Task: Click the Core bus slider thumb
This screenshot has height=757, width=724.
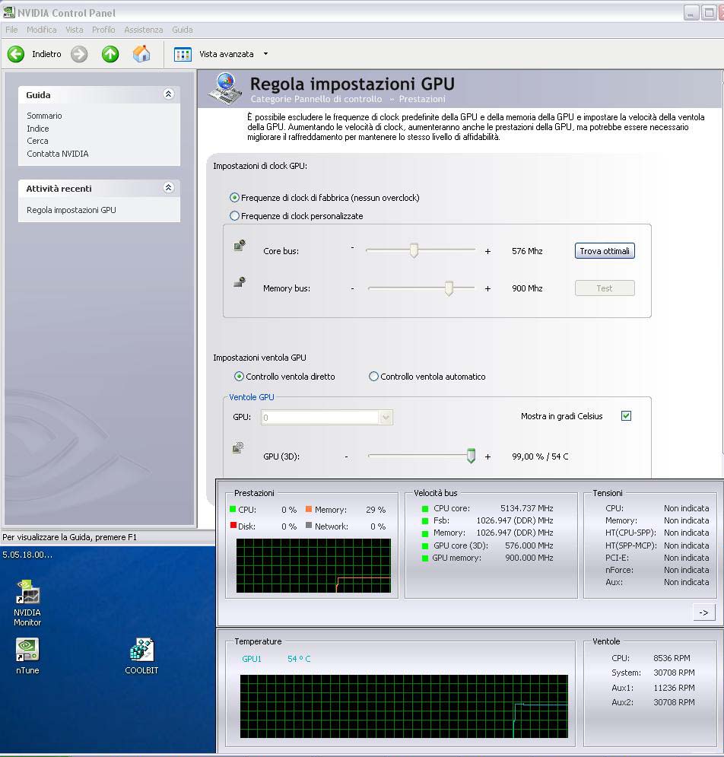Action: tap(414, 250)
